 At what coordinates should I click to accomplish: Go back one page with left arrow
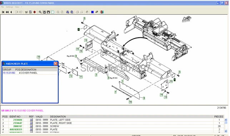11,12
